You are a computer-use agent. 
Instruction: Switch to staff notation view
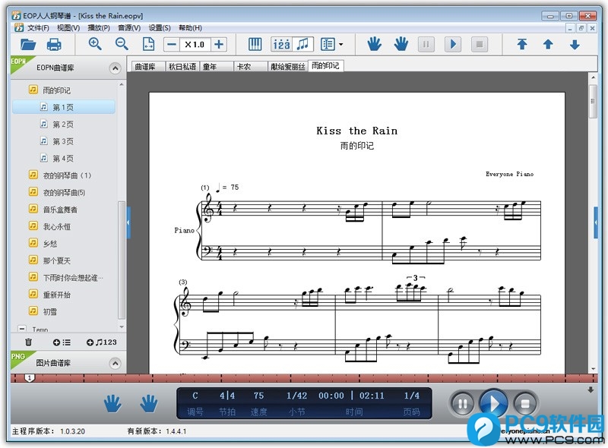pyautogui.click(x=302, y=44)
